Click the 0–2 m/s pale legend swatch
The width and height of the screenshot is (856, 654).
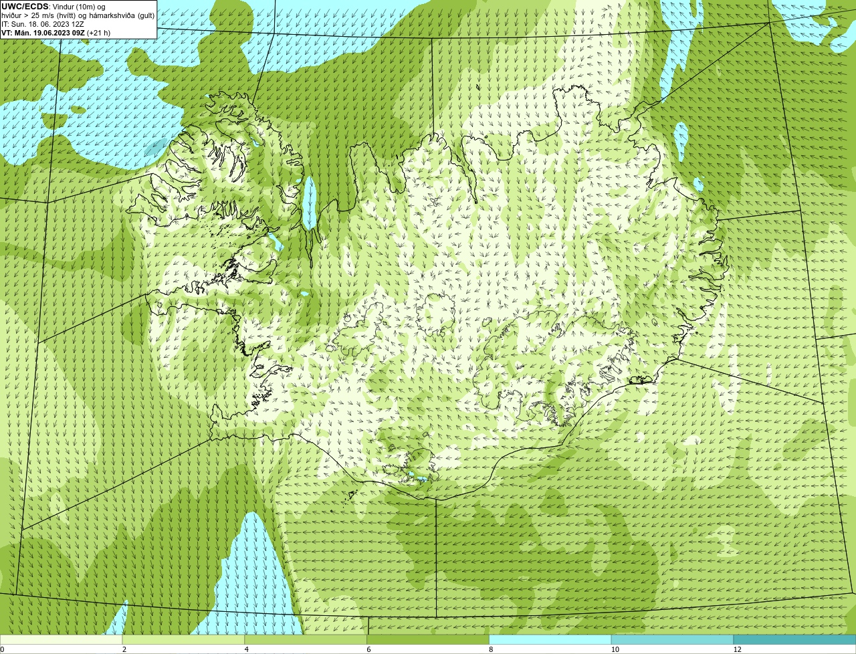61,640
